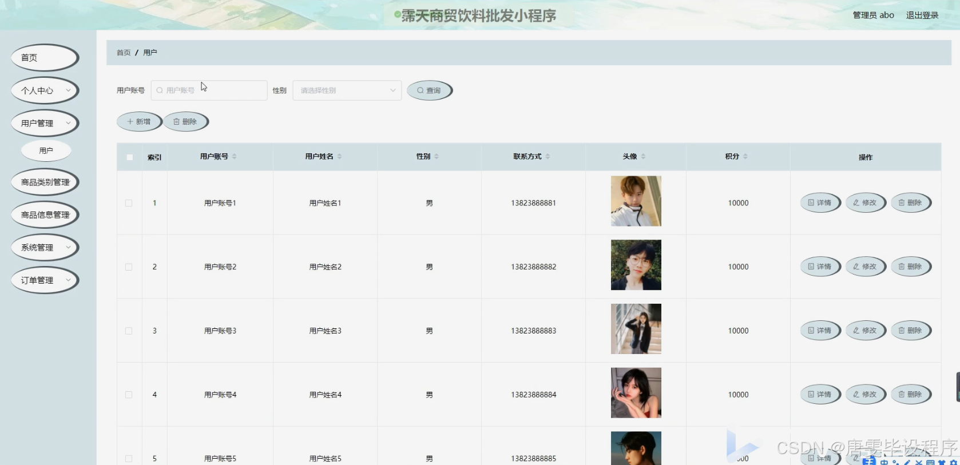Click the 用户姓名2 cell
Screen dimensions: 960x465
coord(325,267)
